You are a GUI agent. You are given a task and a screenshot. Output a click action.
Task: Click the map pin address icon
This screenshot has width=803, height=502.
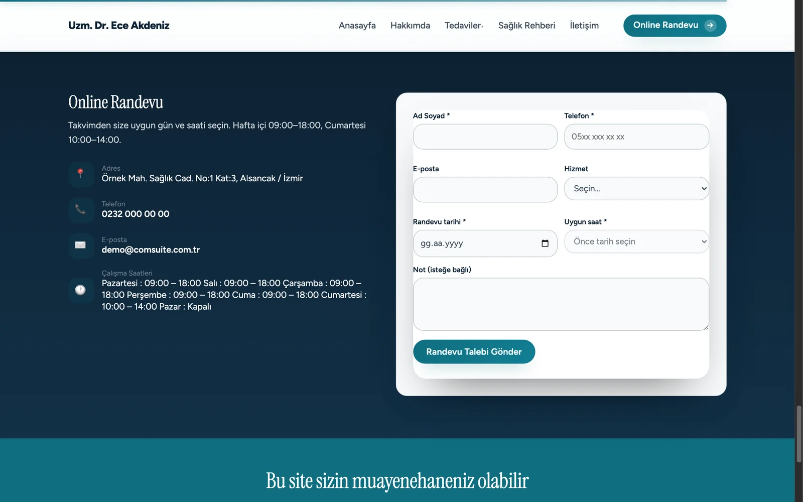80,174
